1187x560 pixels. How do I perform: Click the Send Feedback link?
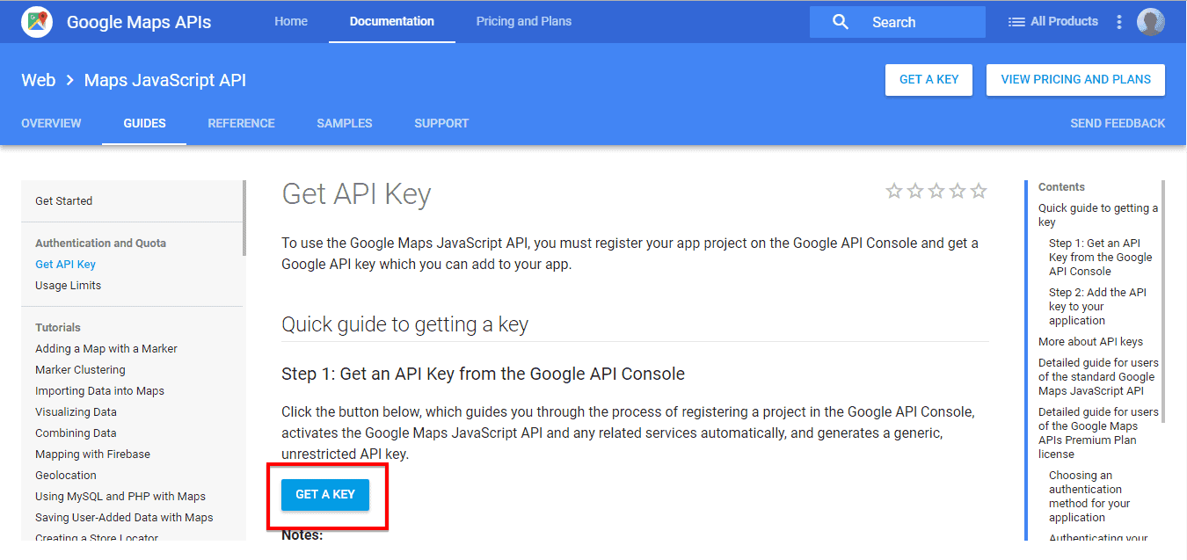coord(1118,123)
